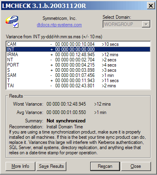The image size is (157, 175).
Task: Click the Close button at the bottom
Action: 136,166
